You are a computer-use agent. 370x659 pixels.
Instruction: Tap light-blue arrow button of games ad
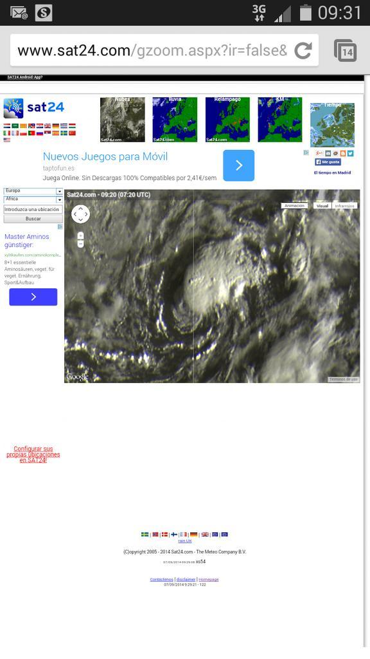239,165
